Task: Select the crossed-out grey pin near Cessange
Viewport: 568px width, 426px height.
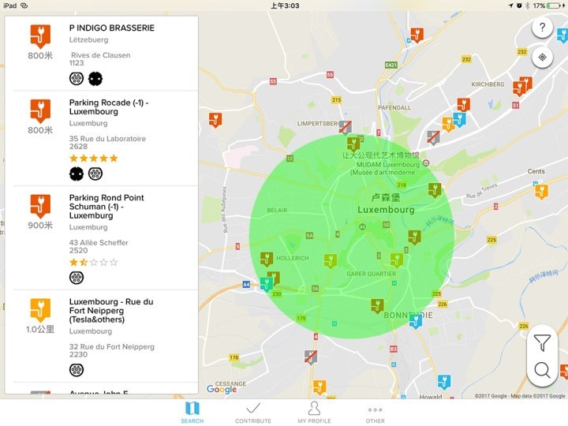Action: pyautogui.click(x=311, y=357)
